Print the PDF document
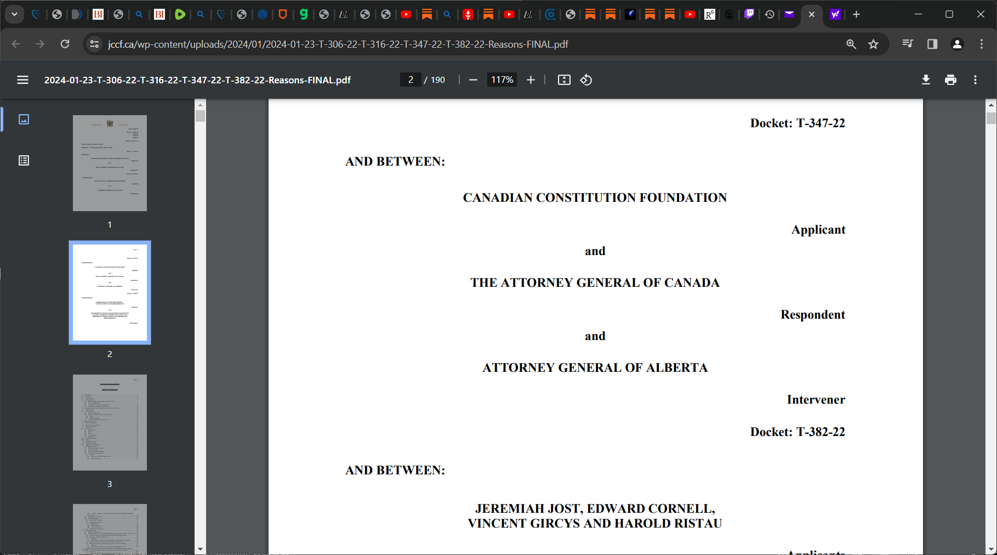The width and height of the screenshot is (997, 555). 950,80
